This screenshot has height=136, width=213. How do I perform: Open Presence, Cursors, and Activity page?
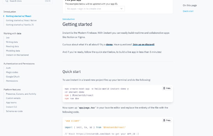pos(21,94)
